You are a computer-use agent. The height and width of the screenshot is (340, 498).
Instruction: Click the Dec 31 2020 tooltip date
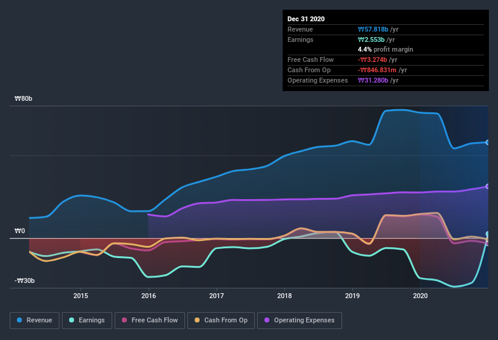coord(306,19)
